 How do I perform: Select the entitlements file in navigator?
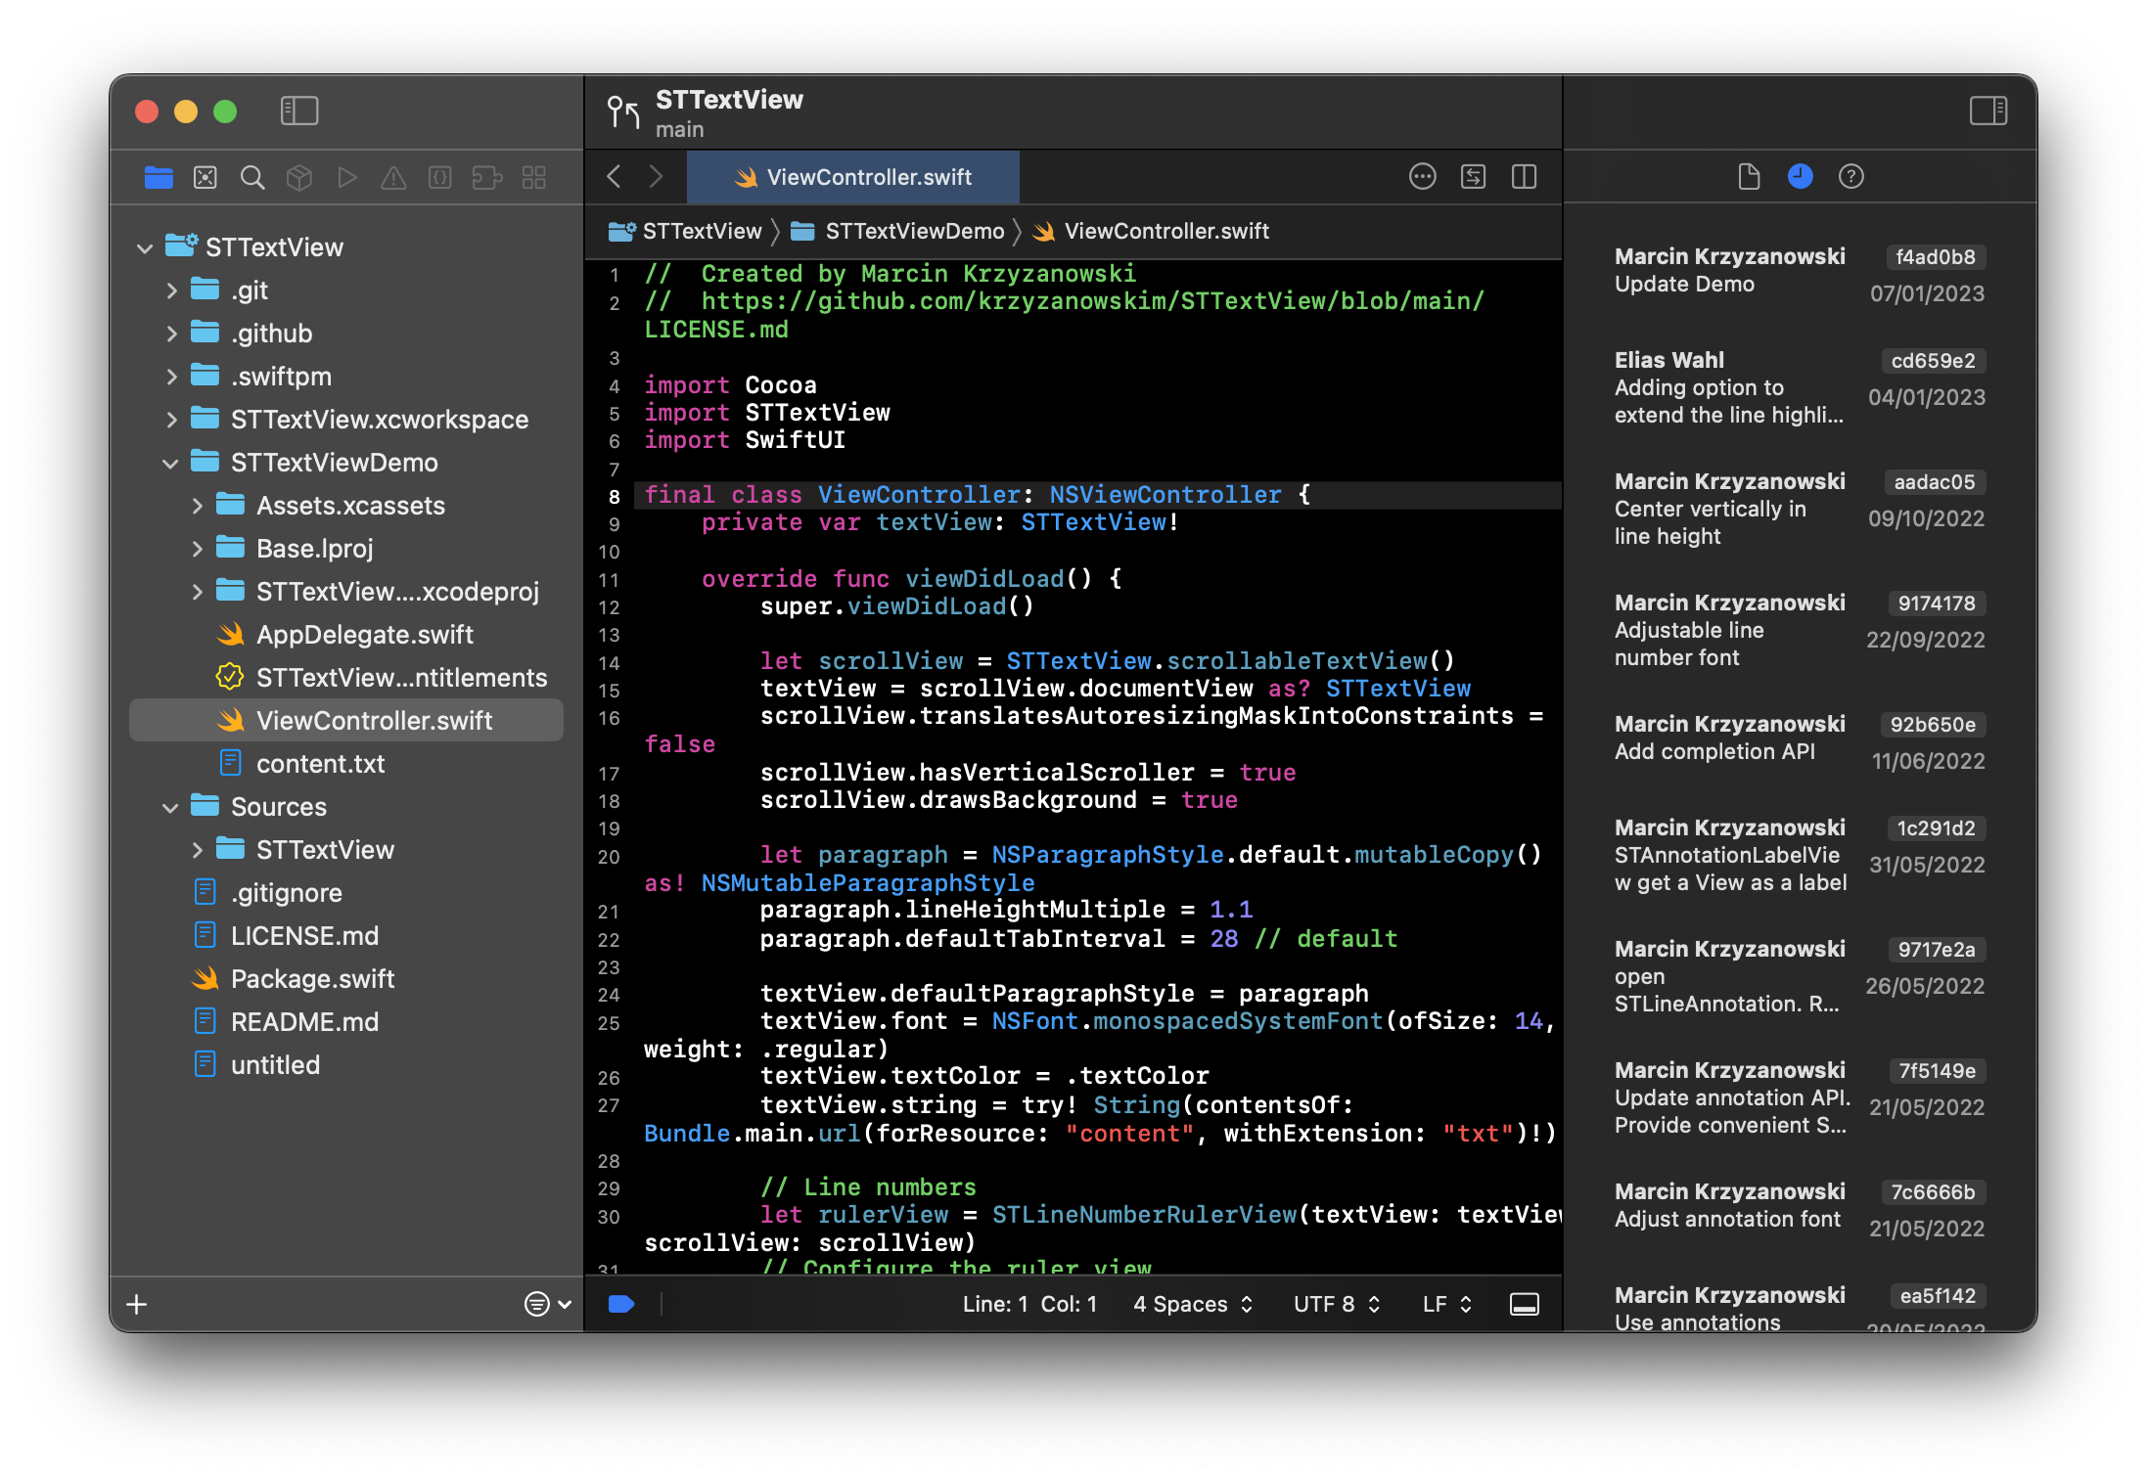(x=346, y=678)
